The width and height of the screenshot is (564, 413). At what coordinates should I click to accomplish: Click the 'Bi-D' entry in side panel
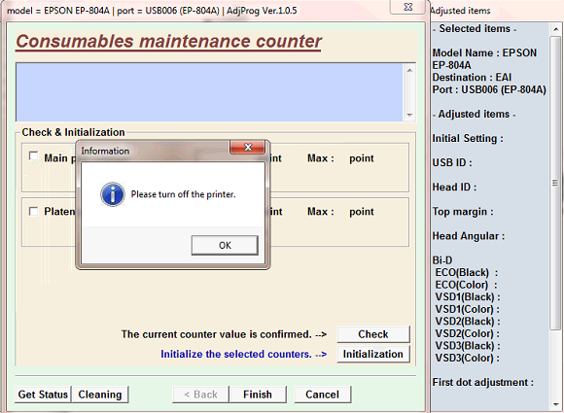pos(442,260)
